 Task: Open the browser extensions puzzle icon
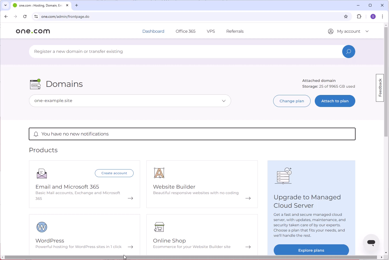359,16
